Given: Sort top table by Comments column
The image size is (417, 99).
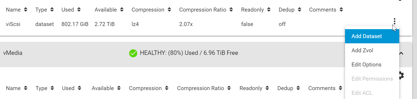Looking at the screenshot, I should point(326,10).
